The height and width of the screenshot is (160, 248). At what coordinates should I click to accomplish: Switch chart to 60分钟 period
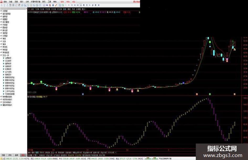click(x=60, y=9)
